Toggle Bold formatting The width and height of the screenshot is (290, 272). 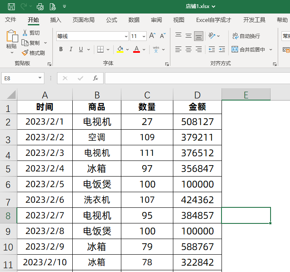pos(61,49)
